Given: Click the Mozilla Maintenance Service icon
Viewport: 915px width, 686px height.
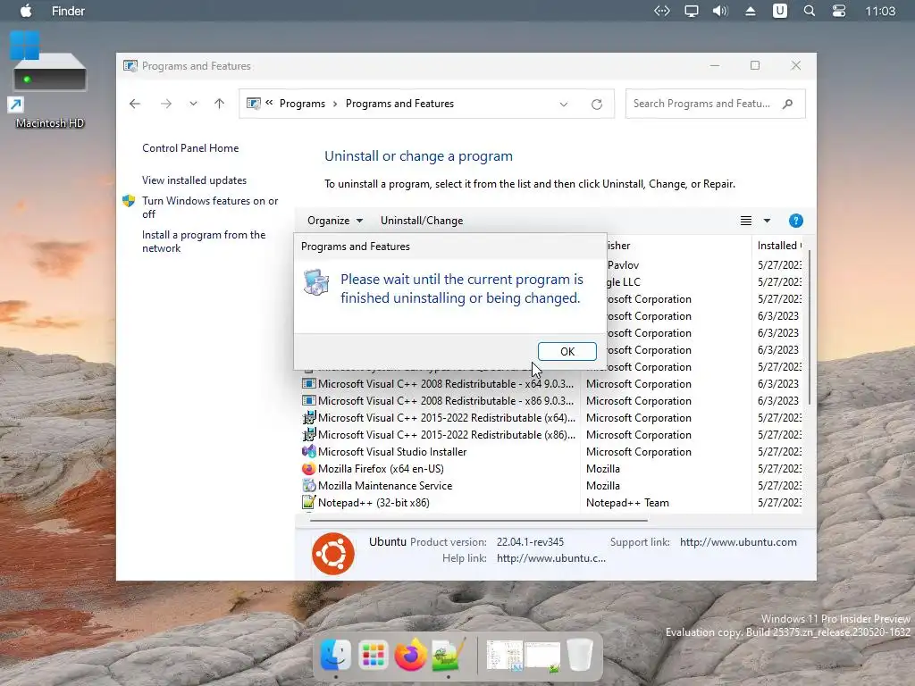Looking at the screenshot, I should pyautogui.click(x=308, y=485).
